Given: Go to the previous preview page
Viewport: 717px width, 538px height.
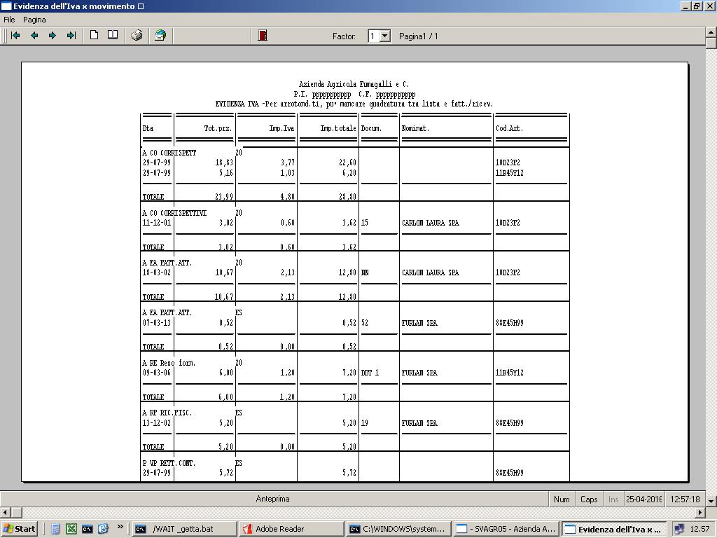Looking at the screenshot, I should point(34,36).
